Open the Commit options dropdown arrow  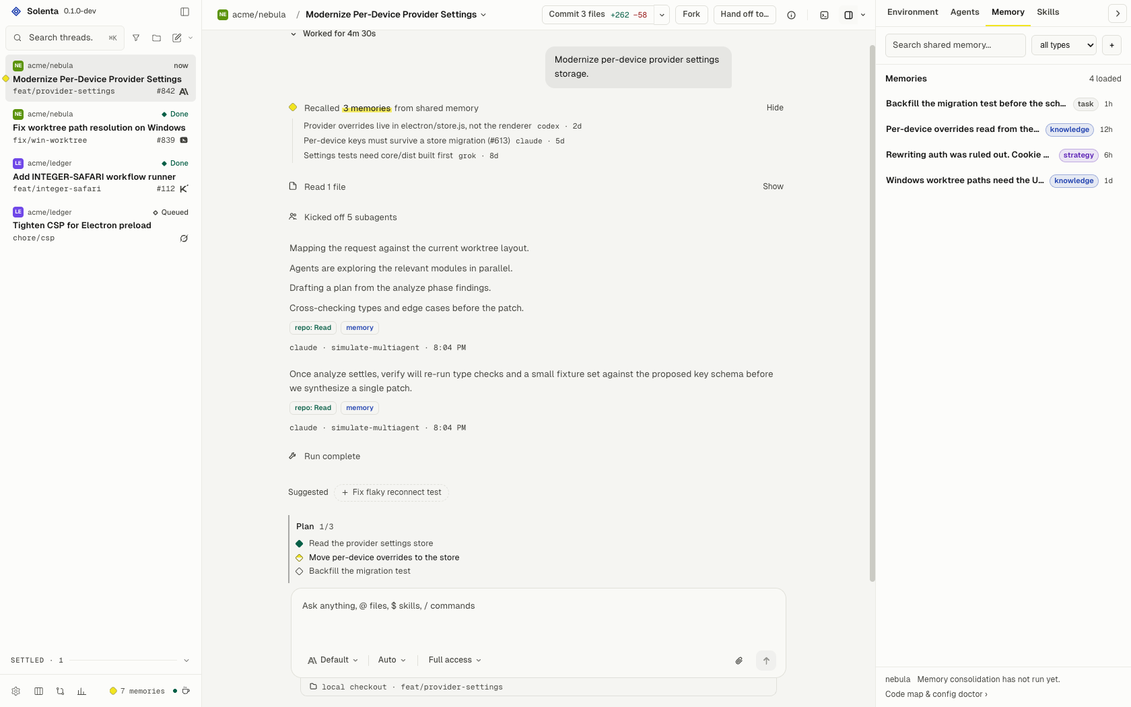point(662,15)
